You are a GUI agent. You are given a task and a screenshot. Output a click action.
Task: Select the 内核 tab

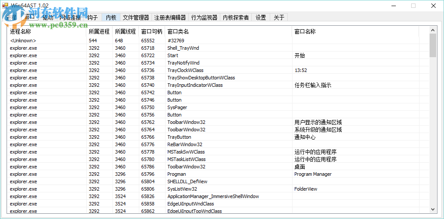coord(111,17)
